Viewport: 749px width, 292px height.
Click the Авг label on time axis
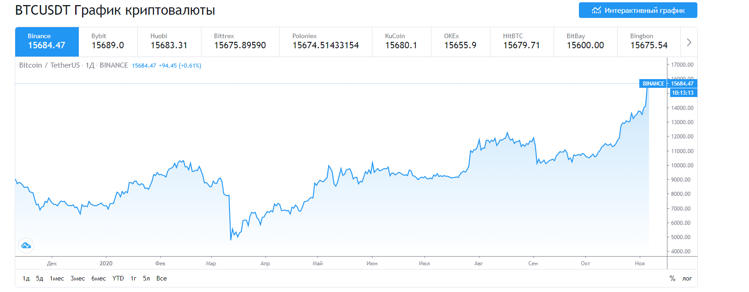click(479, 263)
